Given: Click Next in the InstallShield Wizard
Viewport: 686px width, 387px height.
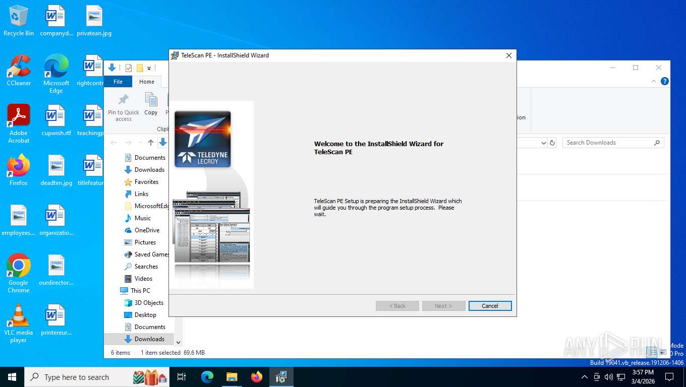Looking at the screenshot, I should pos(443,306).
